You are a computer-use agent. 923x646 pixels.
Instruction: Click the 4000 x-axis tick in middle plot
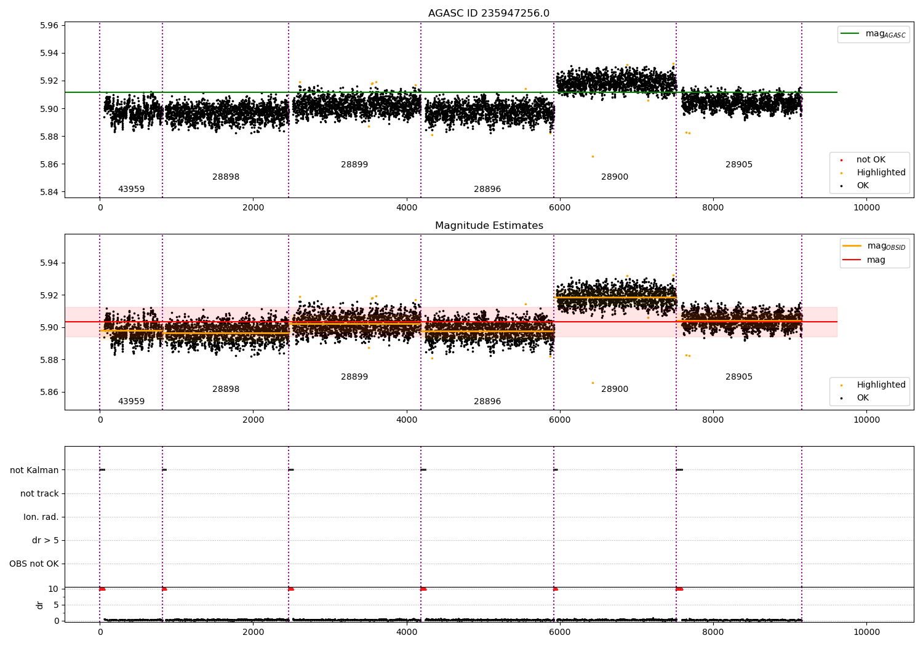[x=407, y=420]
